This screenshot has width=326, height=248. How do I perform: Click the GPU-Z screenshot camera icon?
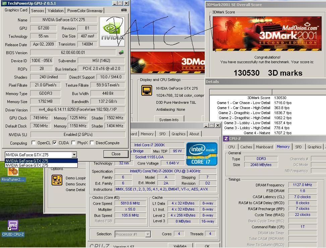[124, 10]
